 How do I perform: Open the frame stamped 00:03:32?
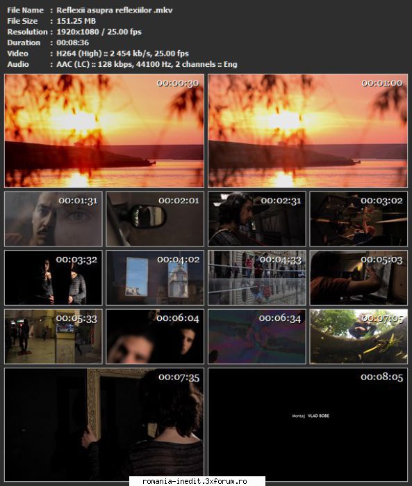click(53, 278)
